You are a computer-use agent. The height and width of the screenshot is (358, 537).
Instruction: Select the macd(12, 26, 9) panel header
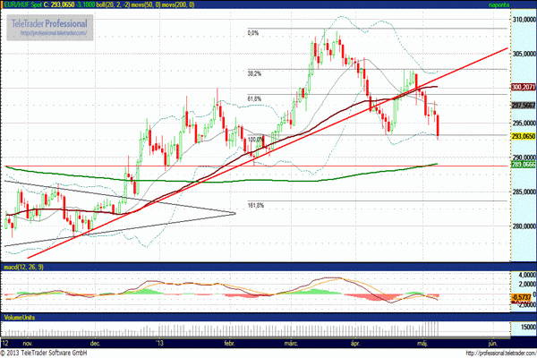tap(24, 268)
